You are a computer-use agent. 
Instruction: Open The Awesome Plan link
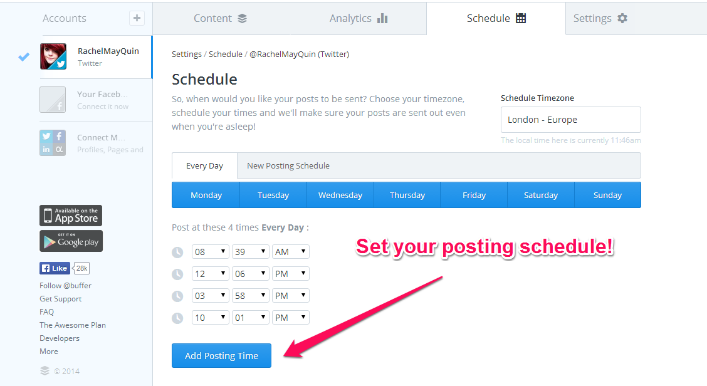point(73,325)
